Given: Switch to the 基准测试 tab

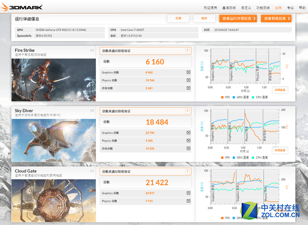Looking at the screenshot, I should click(229, 8).
